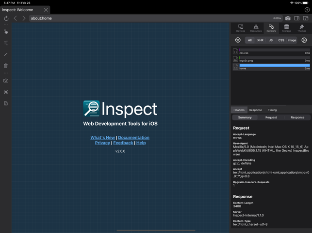
Task: Select the Summary segment
Action: [x=245, y=117]
